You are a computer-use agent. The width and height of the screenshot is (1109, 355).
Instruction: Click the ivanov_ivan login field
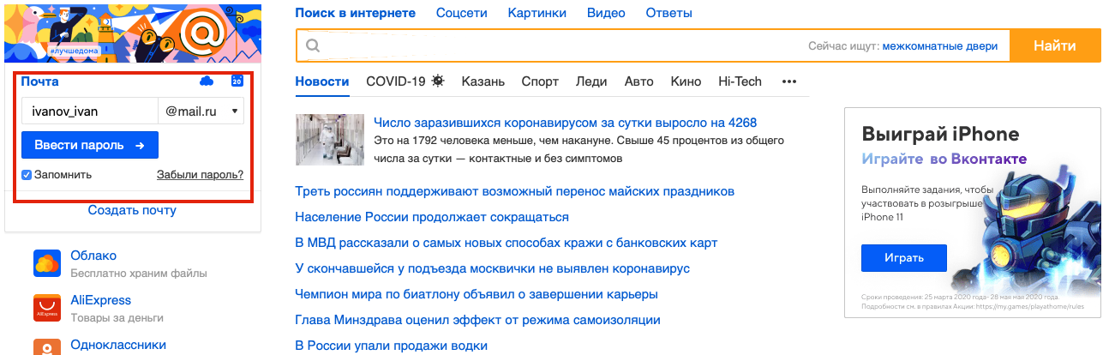click(x=90, y=111)
